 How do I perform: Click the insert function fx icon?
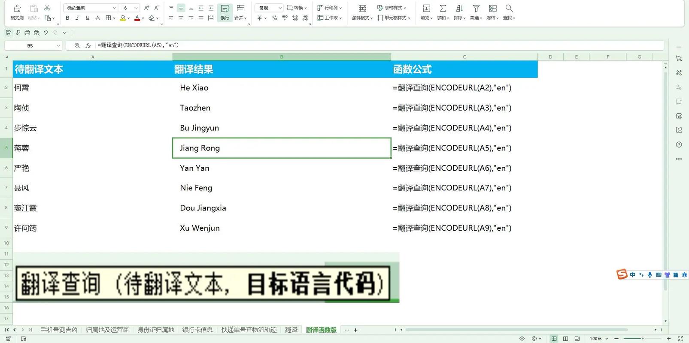[x=88, y=45]
